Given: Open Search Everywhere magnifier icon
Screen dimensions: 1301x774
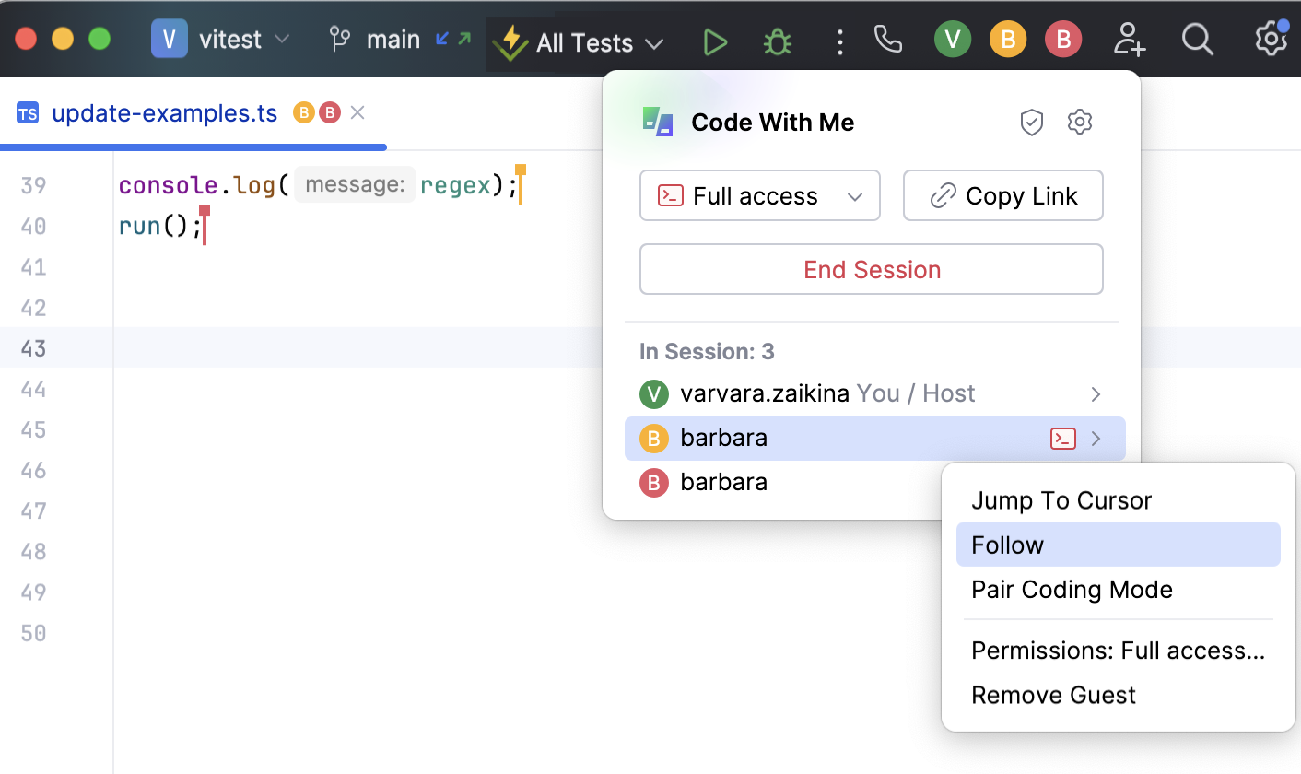Looking at the screenshot, I should (x=1197, y=40).
